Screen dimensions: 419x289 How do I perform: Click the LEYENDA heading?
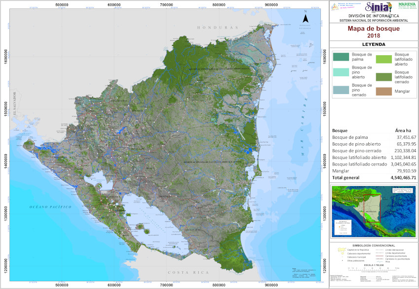pyautogui.click(x=374, y=44)
